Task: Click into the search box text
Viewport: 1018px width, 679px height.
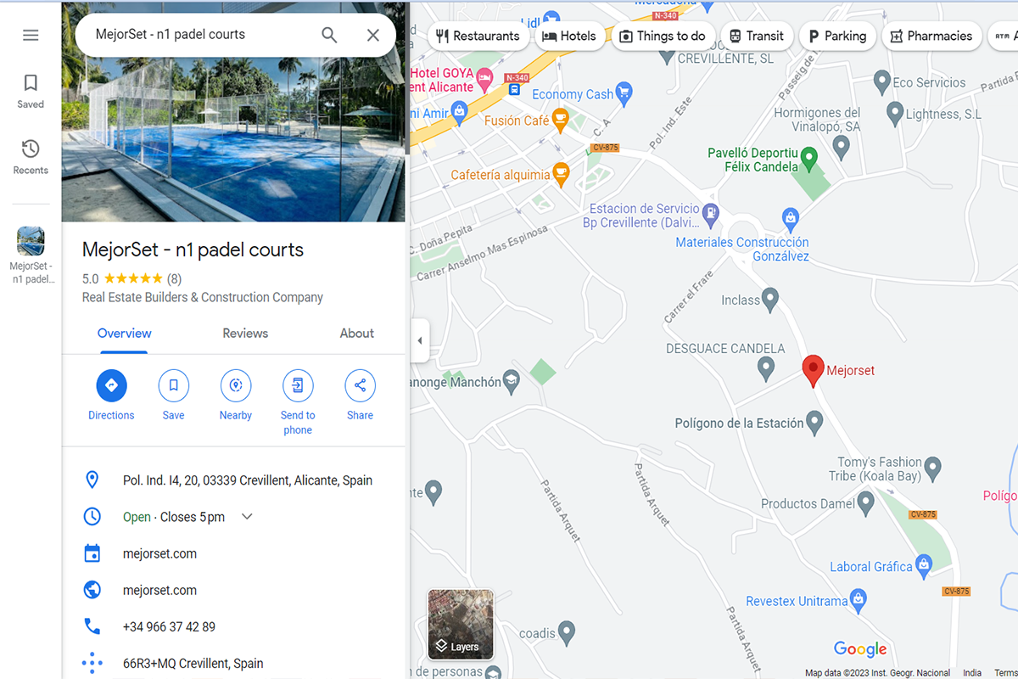Action: (x=171, y=35)
